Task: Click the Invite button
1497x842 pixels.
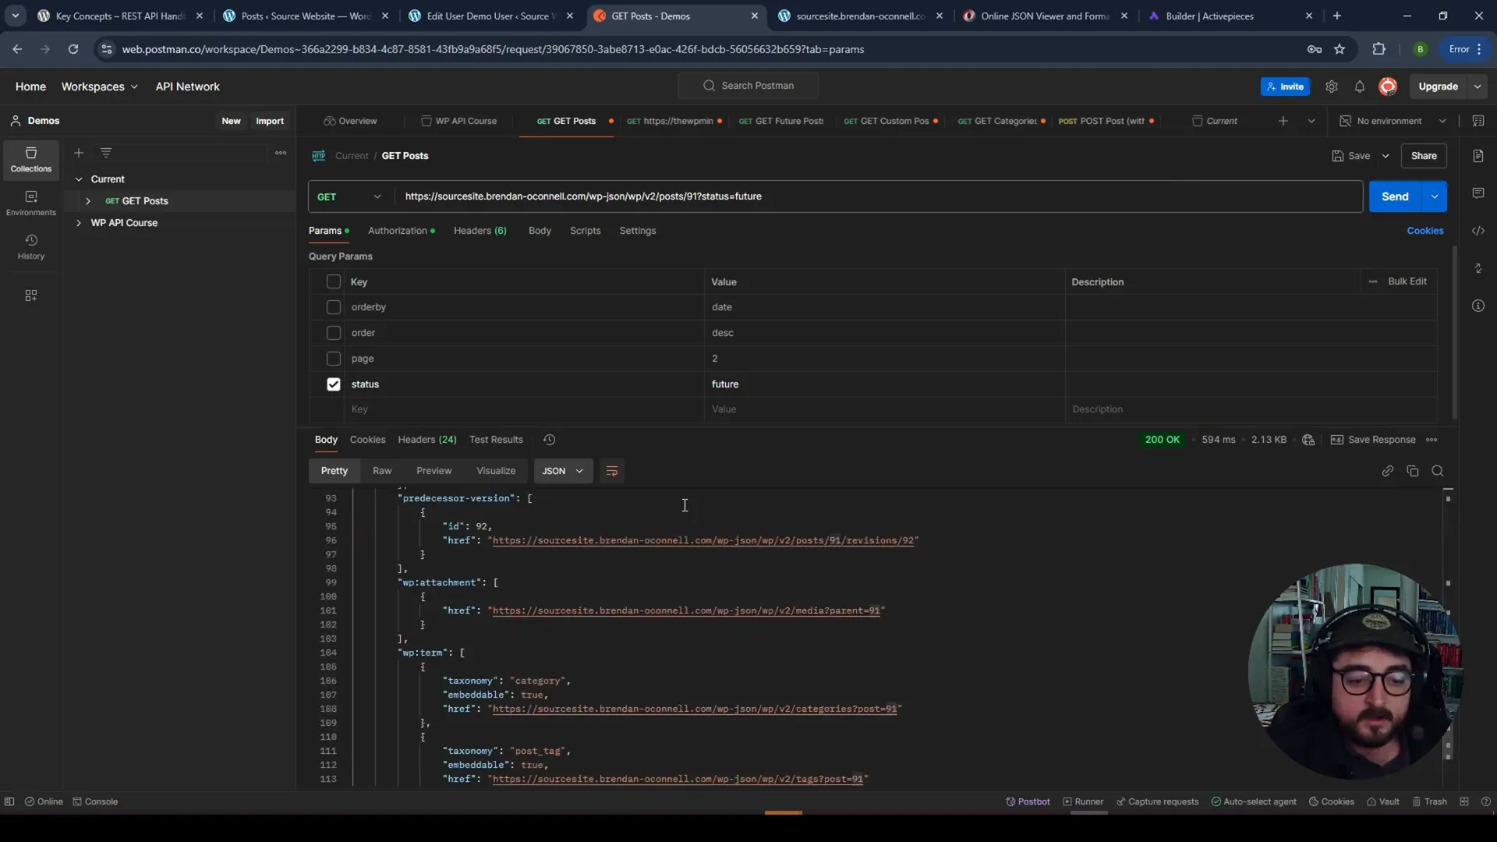Action: [1285, 87]
